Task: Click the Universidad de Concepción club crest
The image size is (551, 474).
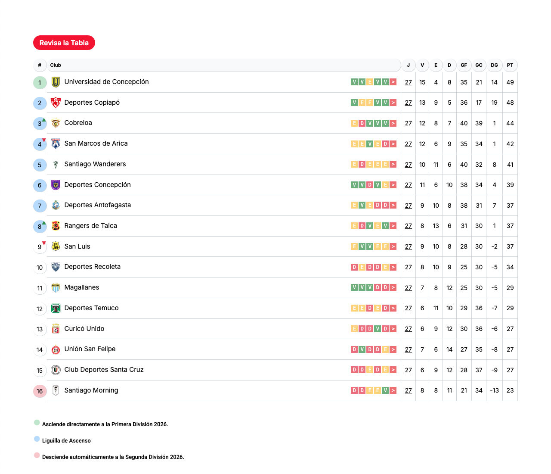Action: click(56, 82)
